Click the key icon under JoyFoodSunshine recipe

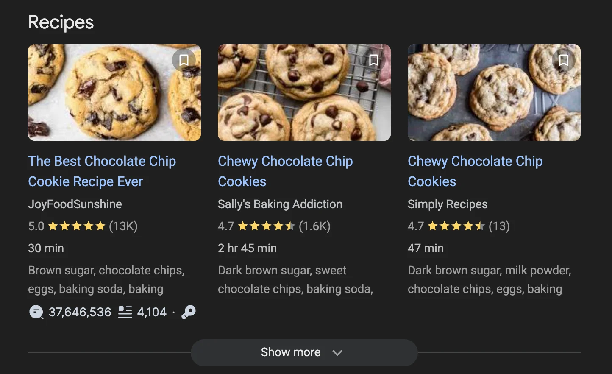click(189, 313)
